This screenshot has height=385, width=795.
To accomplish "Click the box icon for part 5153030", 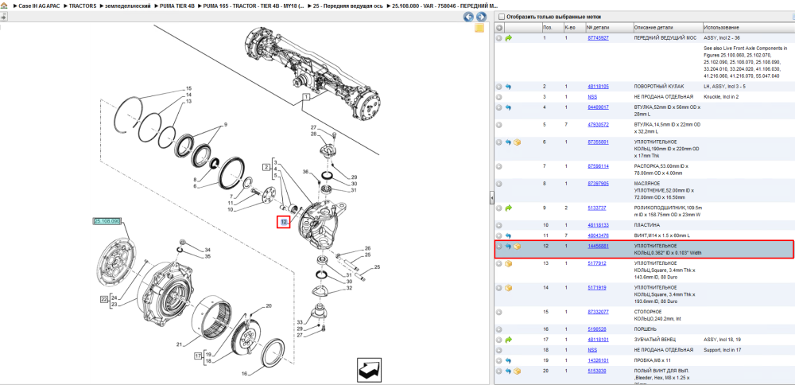I will coord(518,371).
